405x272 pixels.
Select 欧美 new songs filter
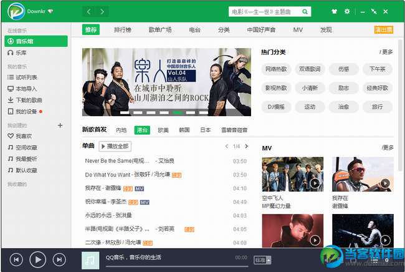click(x=163, y=130)
